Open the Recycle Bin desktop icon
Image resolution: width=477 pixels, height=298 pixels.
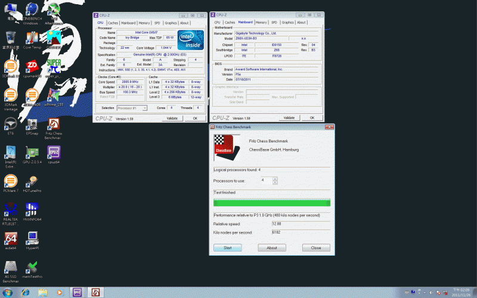point(11,40)
